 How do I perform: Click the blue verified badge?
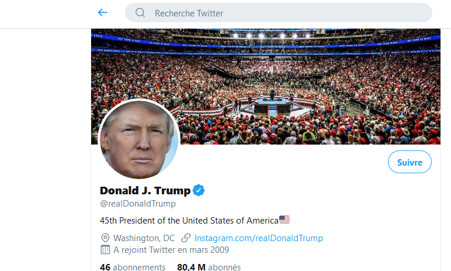tap(199, 191)
